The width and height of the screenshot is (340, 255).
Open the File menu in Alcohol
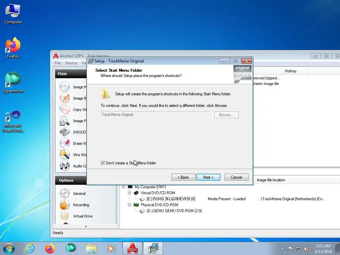(58, 63)
